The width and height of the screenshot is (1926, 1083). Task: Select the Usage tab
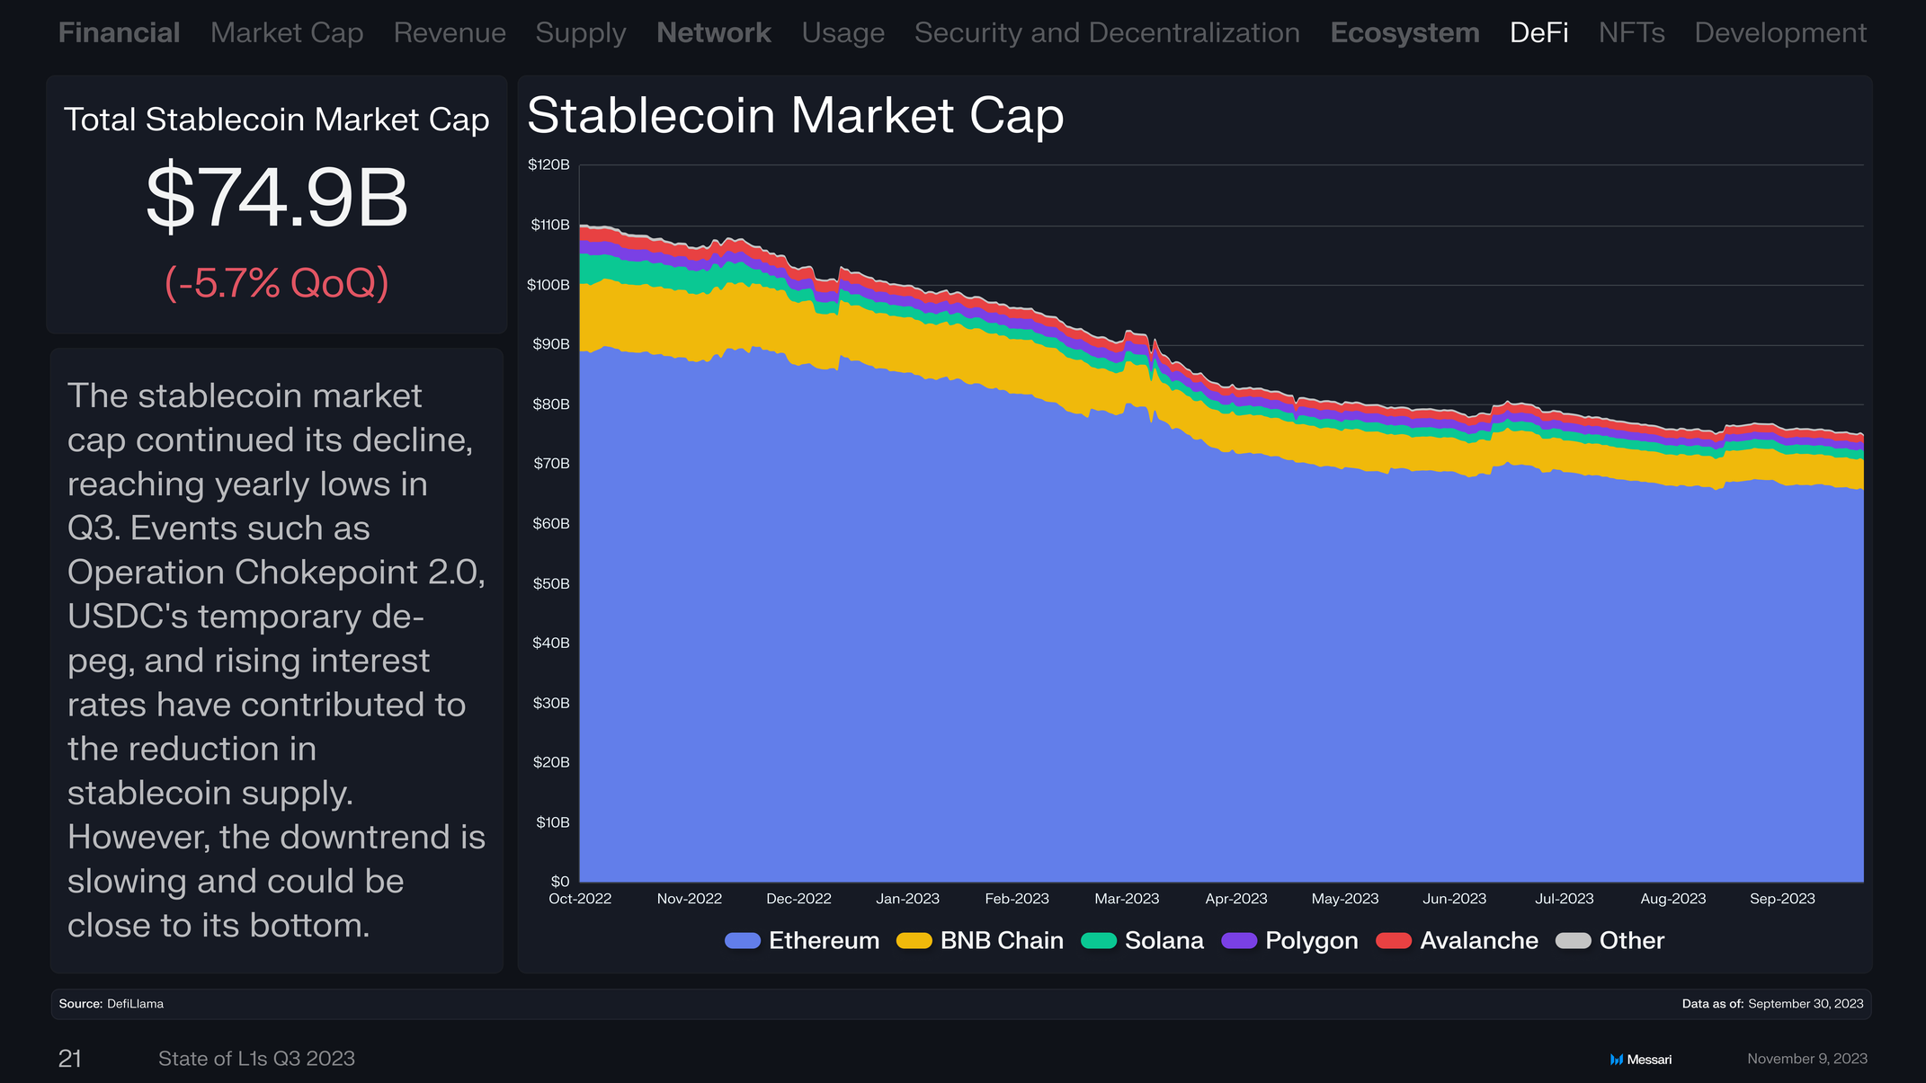[843, 34]
